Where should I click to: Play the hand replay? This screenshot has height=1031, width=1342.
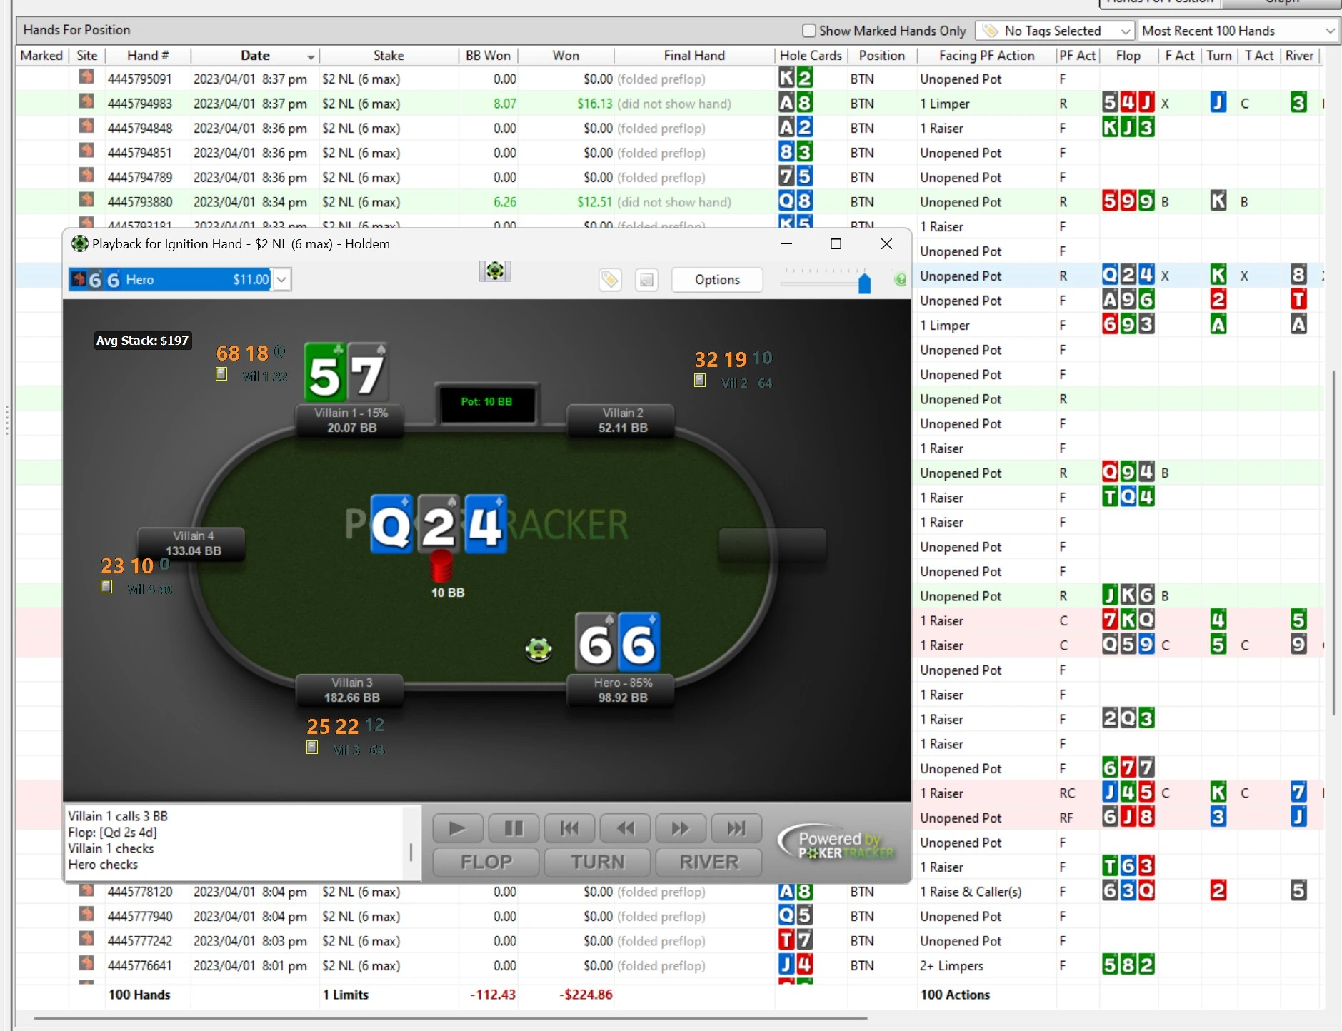click(x=458, y=828)
